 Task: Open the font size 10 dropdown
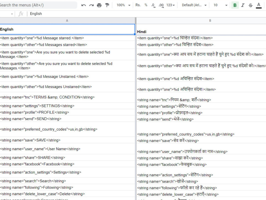(x=220, y=5)
